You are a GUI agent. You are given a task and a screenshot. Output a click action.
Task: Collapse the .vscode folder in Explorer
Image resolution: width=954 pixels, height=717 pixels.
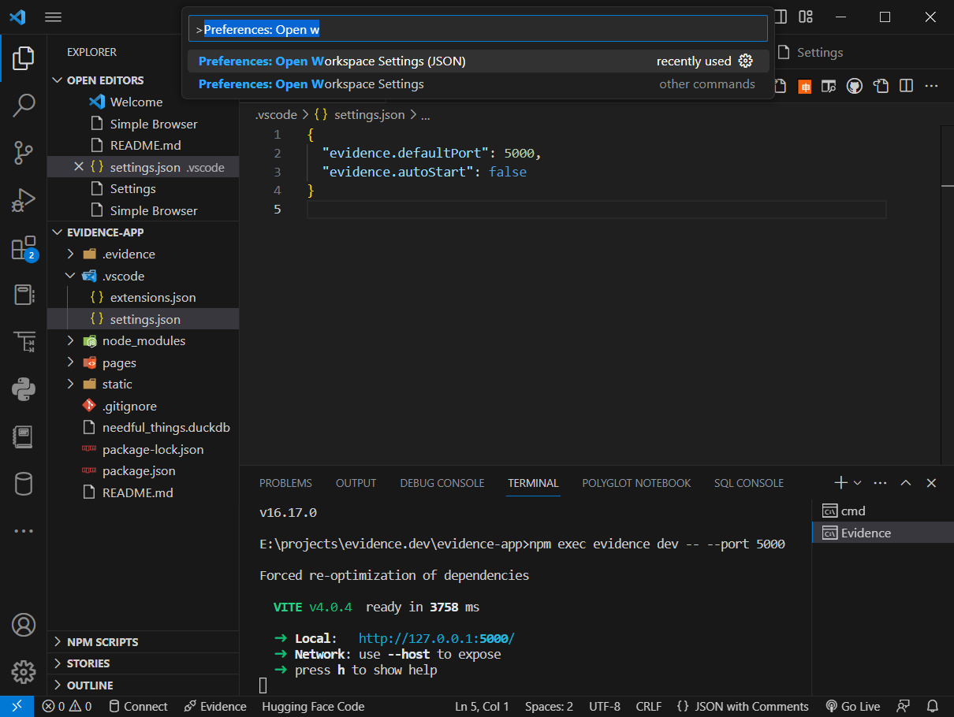(x=70, y=276)
